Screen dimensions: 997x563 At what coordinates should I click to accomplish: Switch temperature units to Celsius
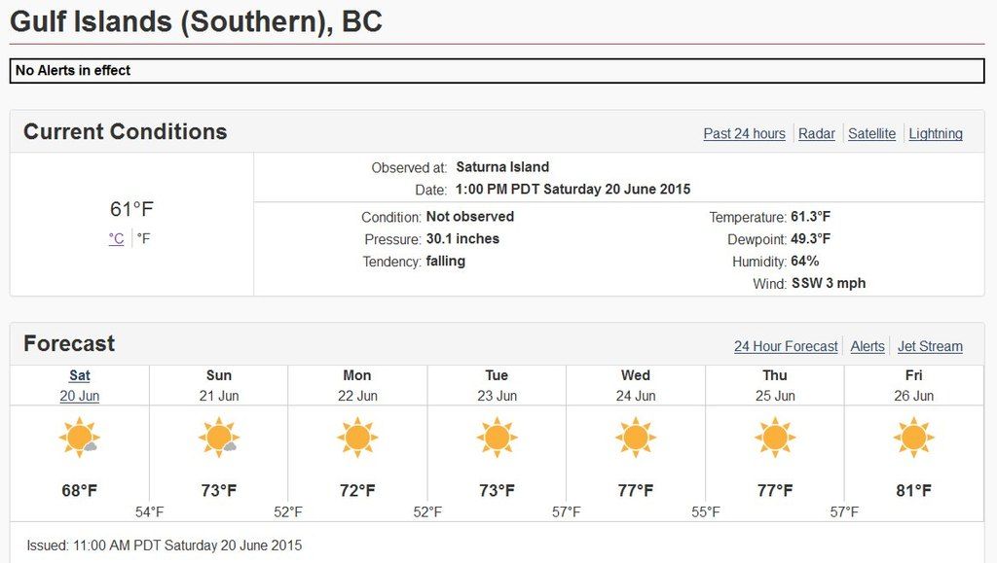click(x=116, y=238)
